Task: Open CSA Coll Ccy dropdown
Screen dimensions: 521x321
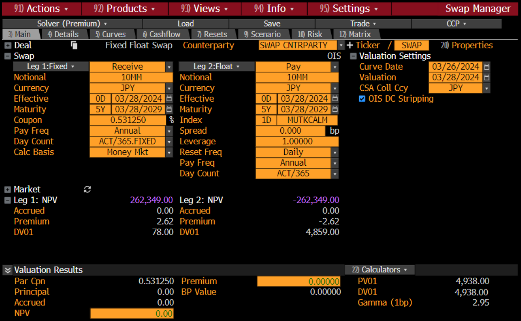Action: pyautogui.click(x=486, y=88)
